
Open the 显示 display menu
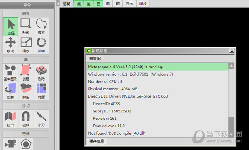point(129,4)
